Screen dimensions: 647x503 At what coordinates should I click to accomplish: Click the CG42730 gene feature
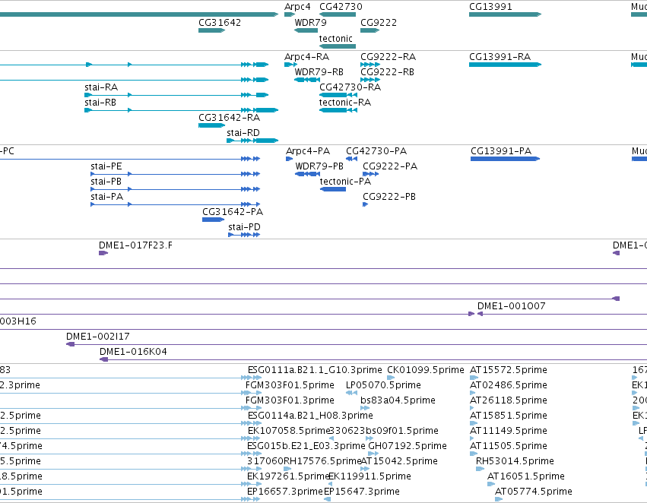(x=338, y=14)
